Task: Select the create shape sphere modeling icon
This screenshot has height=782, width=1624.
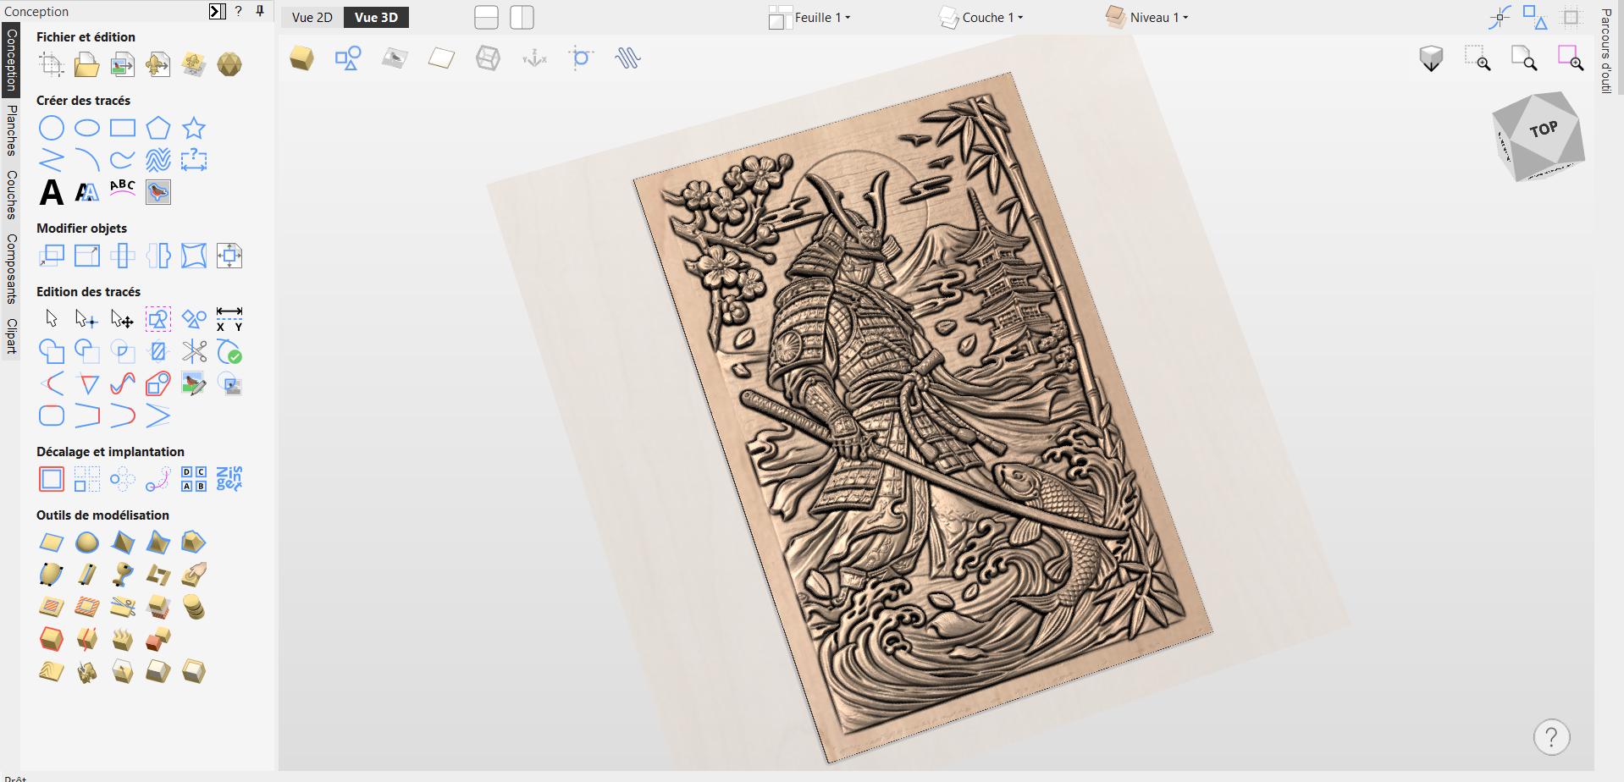Action: [87, 542]
